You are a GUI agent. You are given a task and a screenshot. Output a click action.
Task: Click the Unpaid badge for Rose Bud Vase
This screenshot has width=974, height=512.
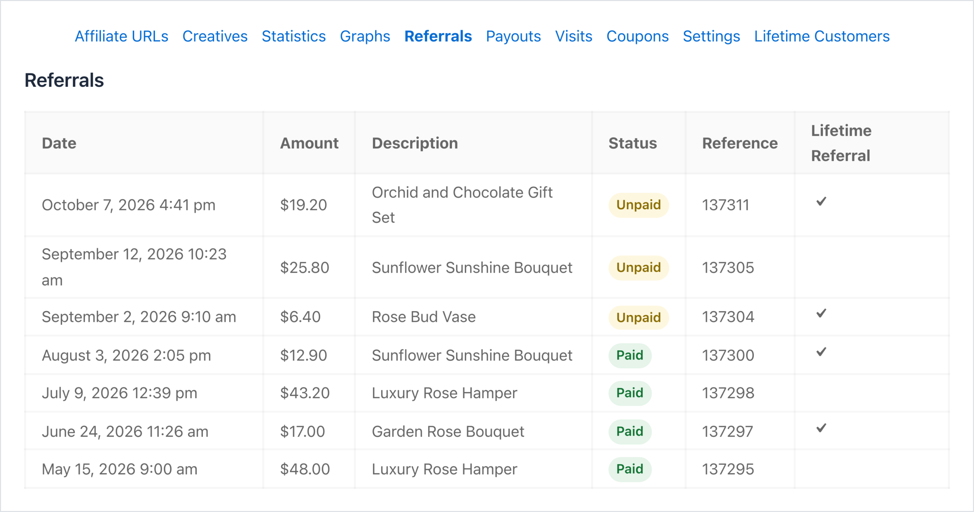pos(638,318)
